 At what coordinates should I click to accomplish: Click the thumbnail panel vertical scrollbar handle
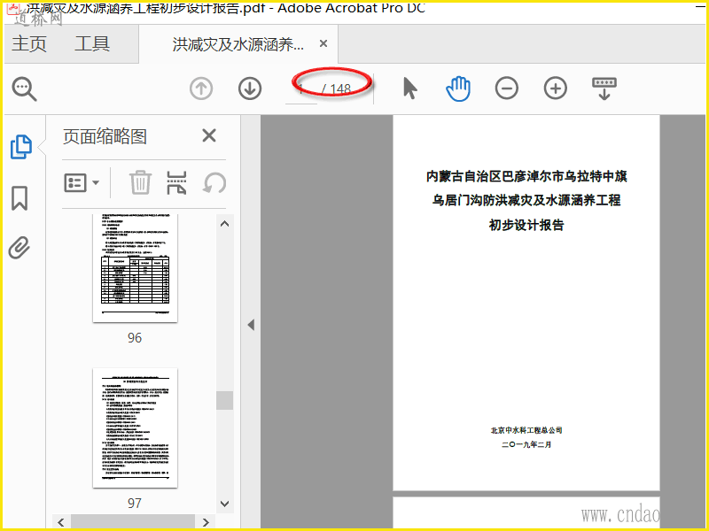(225, 400)
